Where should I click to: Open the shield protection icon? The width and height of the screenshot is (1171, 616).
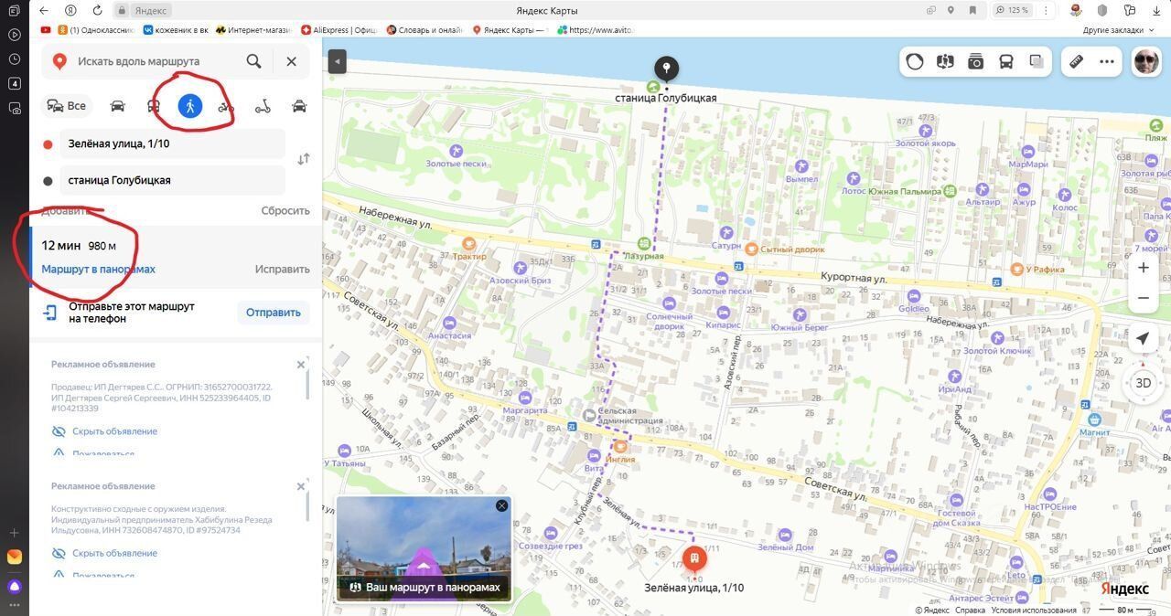(x=1102, y=10)
